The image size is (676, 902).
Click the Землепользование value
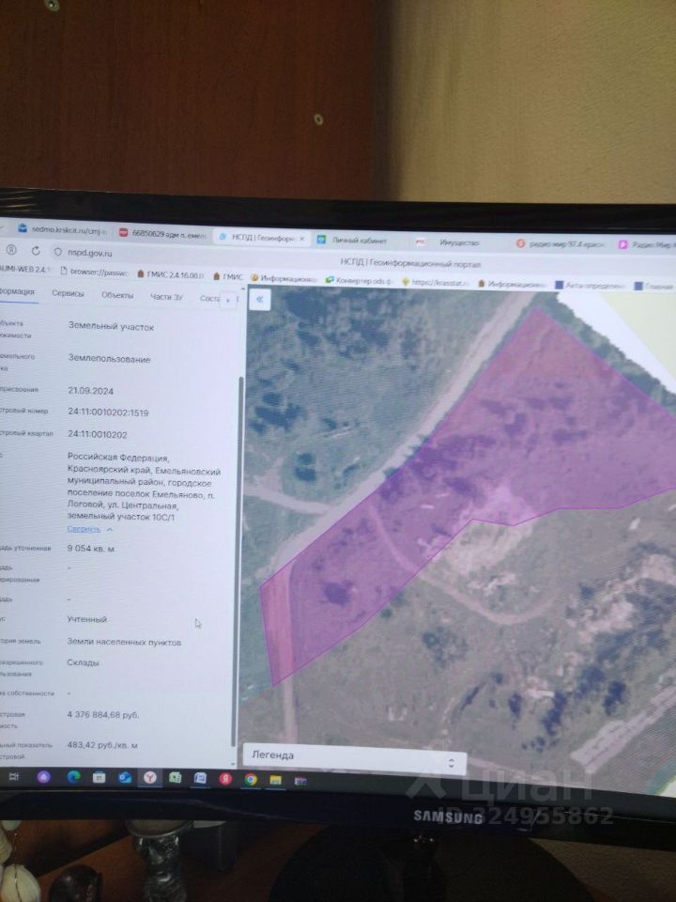109,358
